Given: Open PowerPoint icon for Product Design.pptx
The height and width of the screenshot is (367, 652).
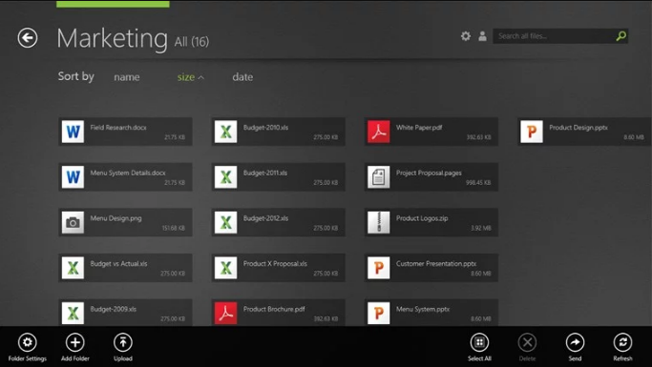Looking at the screenshot, I should [x=532, y=132].
